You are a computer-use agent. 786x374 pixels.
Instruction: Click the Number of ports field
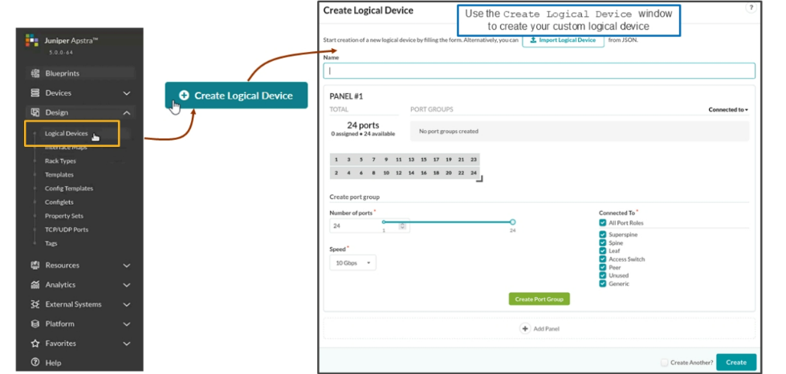(369, 226)
